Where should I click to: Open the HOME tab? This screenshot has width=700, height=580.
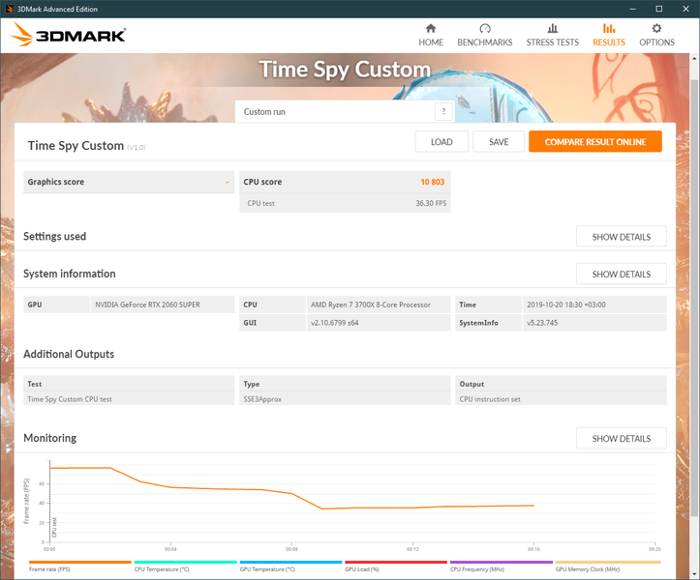point(431,35)
